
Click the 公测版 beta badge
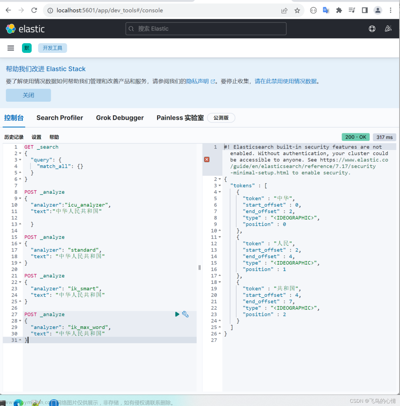(221, 118)
